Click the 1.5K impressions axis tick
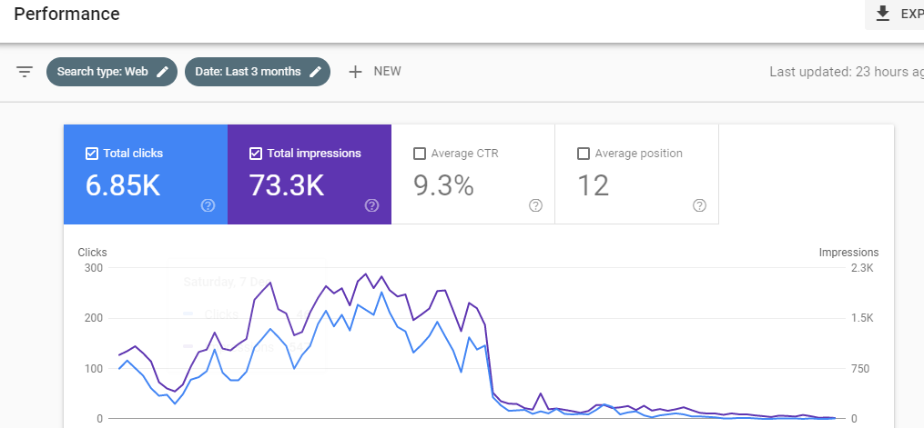The image size is (924, 428). [863, 318]
